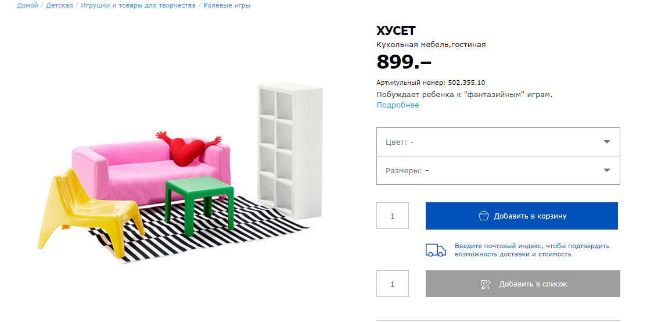The image size is (665, 322).
Task: Click Добавить в корзину button
Action: [522, 216]
